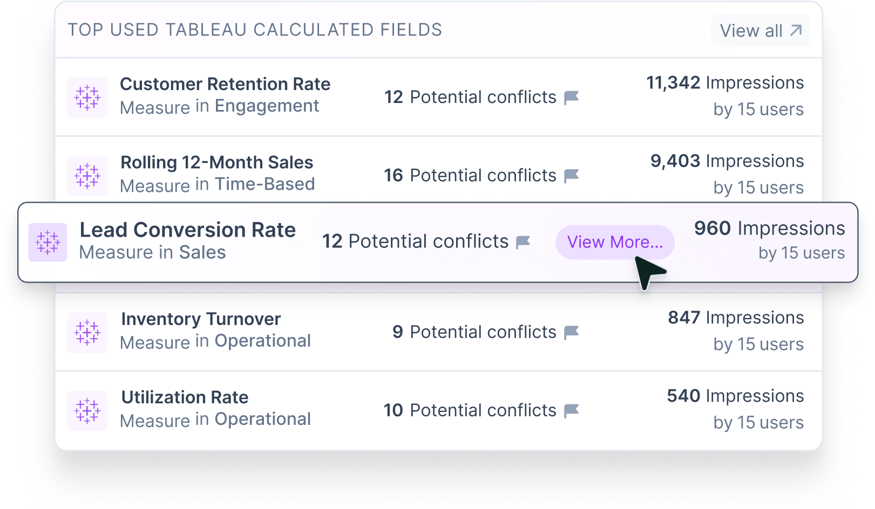Click View More for Lead Conversion Rate
The width and height of the screenshot is (875, 509).
[x=615, y=242]
